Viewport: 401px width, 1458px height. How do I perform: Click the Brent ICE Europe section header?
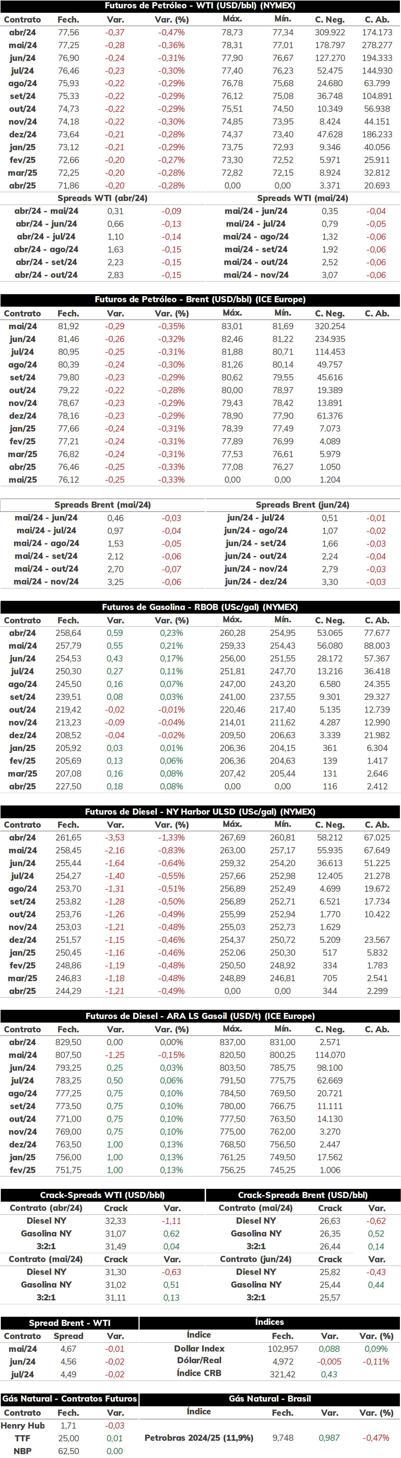200,299
